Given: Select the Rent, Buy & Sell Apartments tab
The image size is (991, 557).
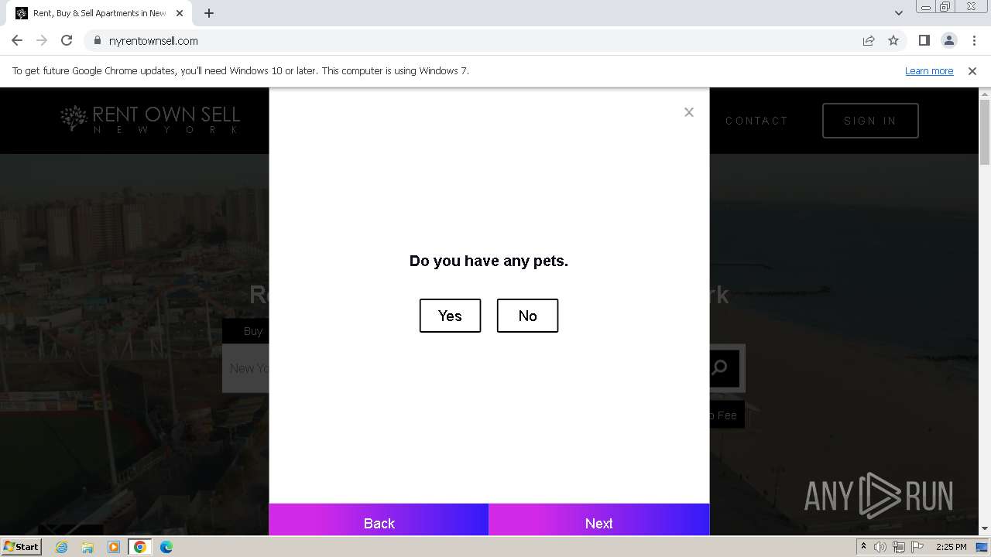Looking at the screenshot, I should 99,13.
